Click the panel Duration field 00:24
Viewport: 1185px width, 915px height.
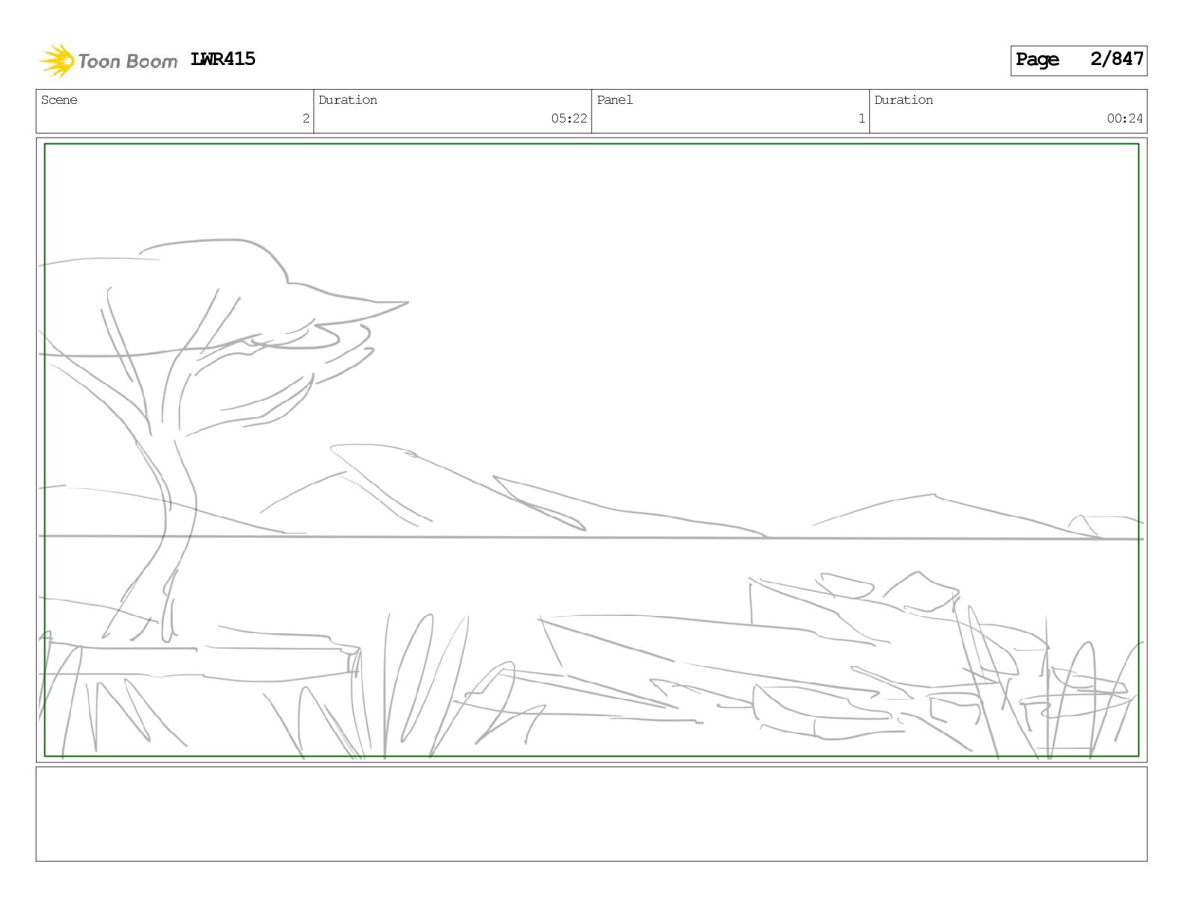(1008, 111)
